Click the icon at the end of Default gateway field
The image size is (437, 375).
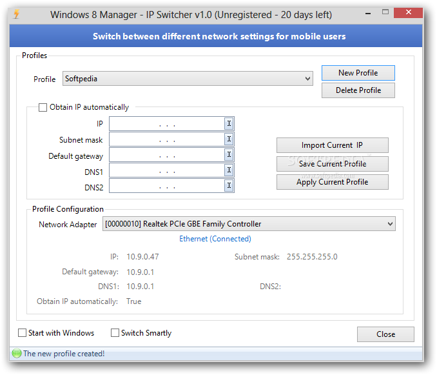coord(229,154)
